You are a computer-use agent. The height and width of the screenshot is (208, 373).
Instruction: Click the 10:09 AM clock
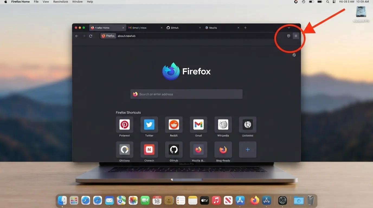tap(362, 2)
